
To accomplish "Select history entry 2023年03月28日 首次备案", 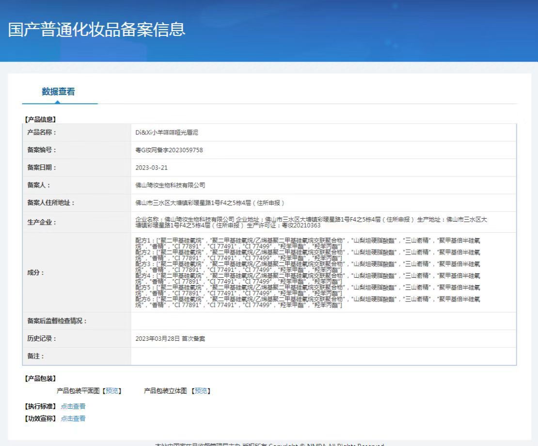I will coord(170,338).
